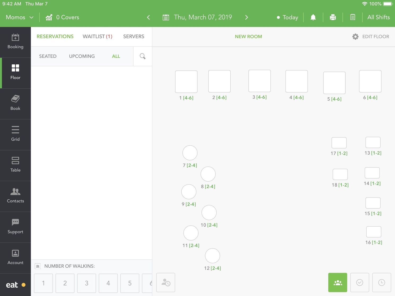Select round table 11 [2-4]

pyautogui.click(x=191, y=233)
